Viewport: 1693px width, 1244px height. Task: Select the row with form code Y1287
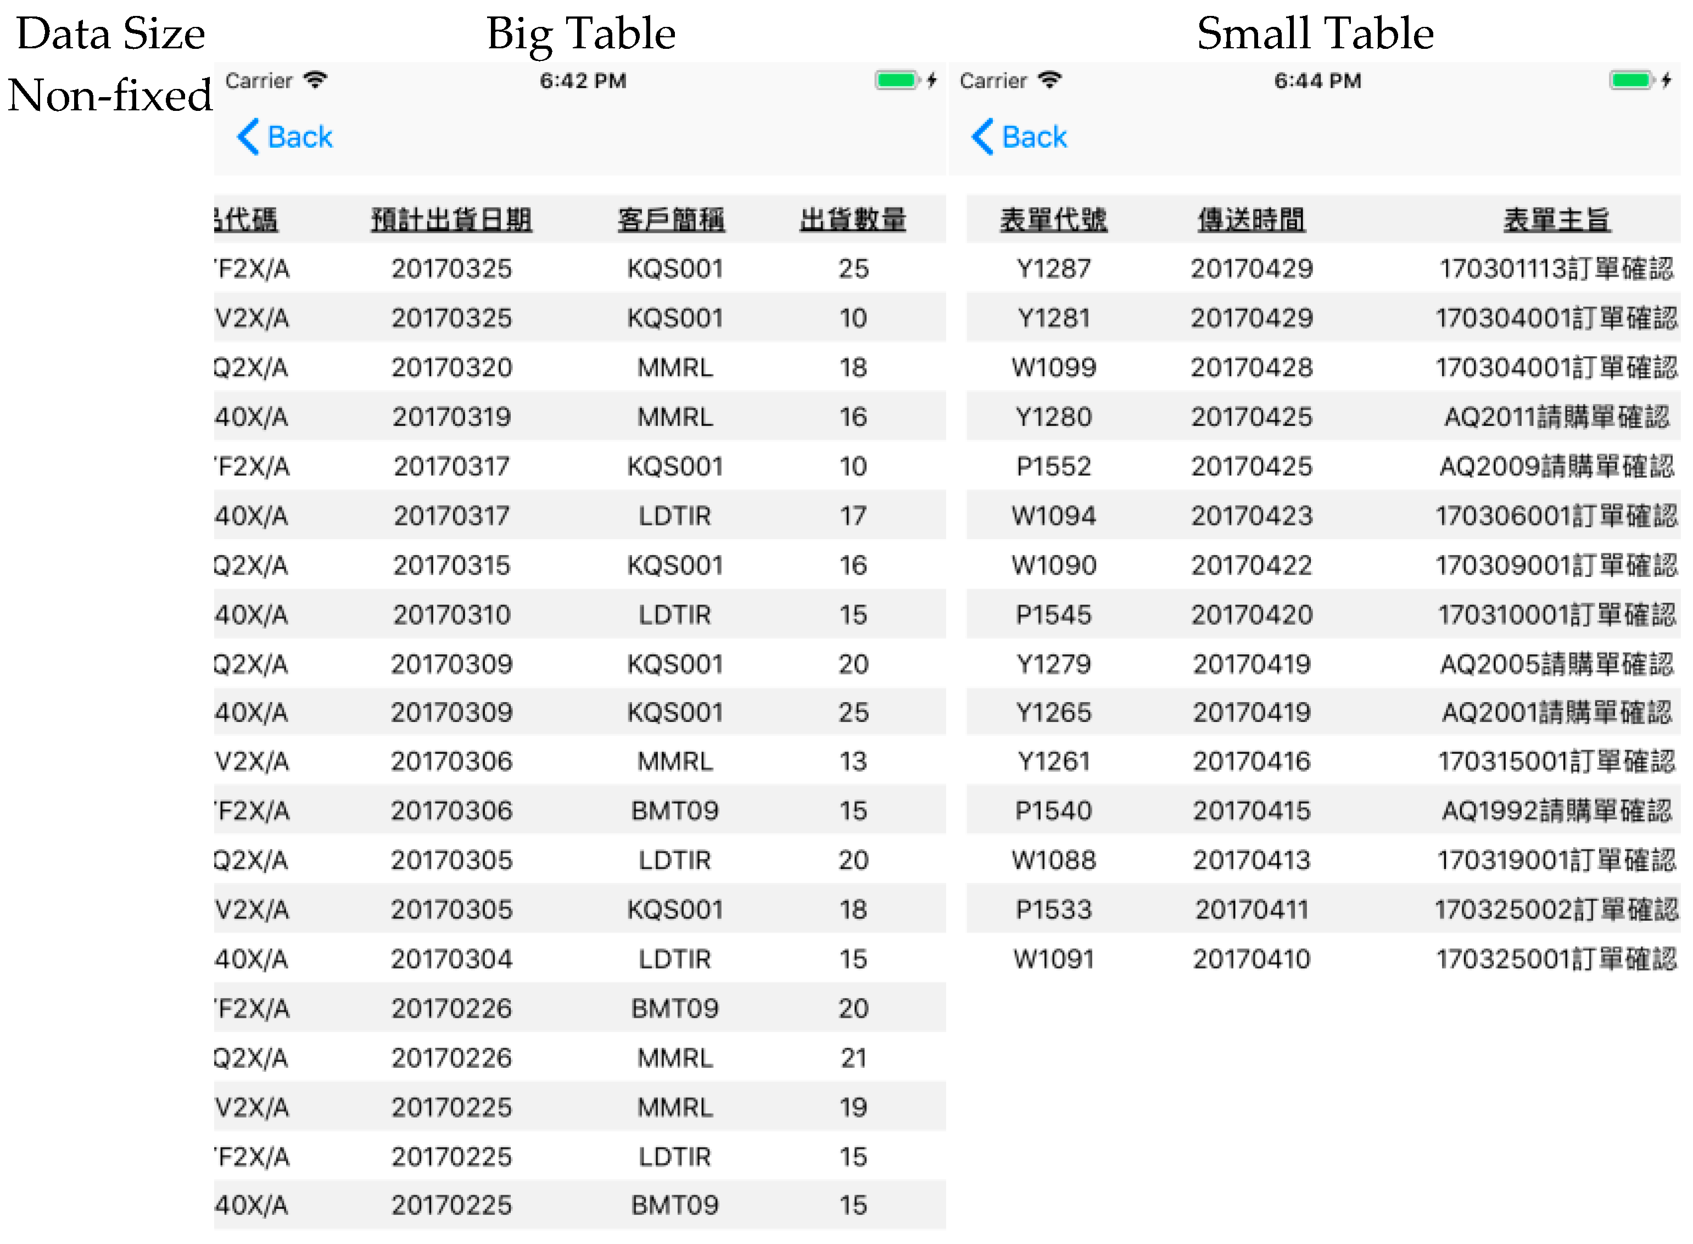tap(1053, 269)
